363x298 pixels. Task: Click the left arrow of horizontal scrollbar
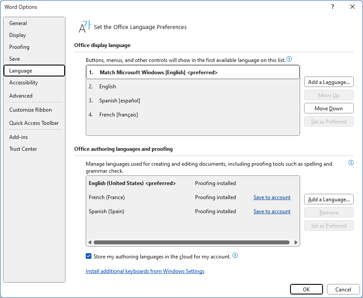pos(90,243)
